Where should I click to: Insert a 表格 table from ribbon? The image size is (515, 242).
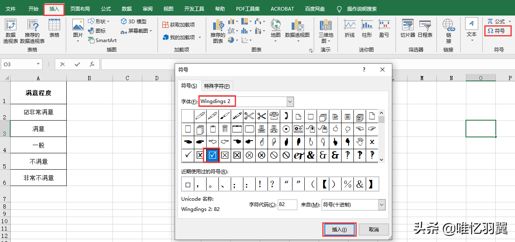[x=54, y=29]
